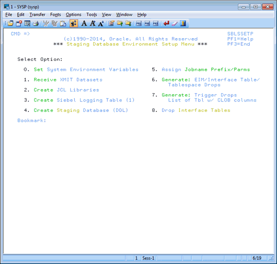The height and width of the screenshot is (264, 277).
Task: Click the session application icon in title bar
Action: click(x=7, y=7)
